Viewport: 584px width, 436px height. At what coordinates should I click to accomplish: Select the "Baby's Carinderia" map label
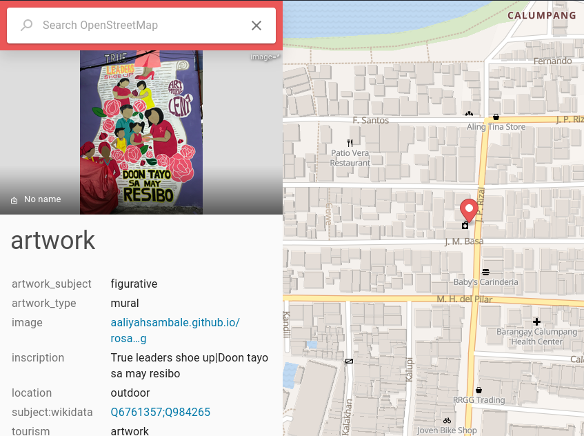pos(485,282)
